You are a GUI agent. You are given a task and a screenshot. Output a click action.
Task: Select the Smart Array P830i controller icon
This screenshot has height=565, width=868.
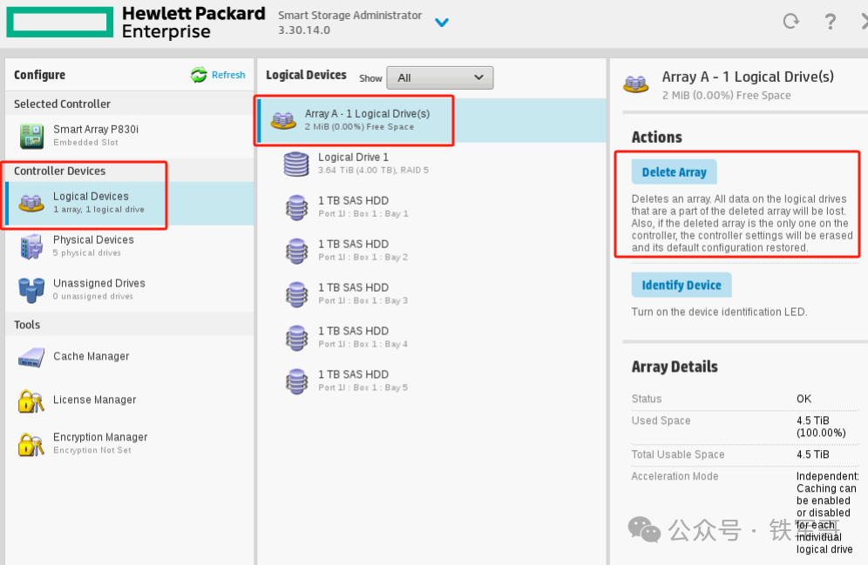point(31,136)
